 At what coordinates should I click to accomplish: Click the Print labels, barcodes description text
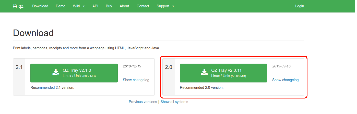click(x=86, y=48)
